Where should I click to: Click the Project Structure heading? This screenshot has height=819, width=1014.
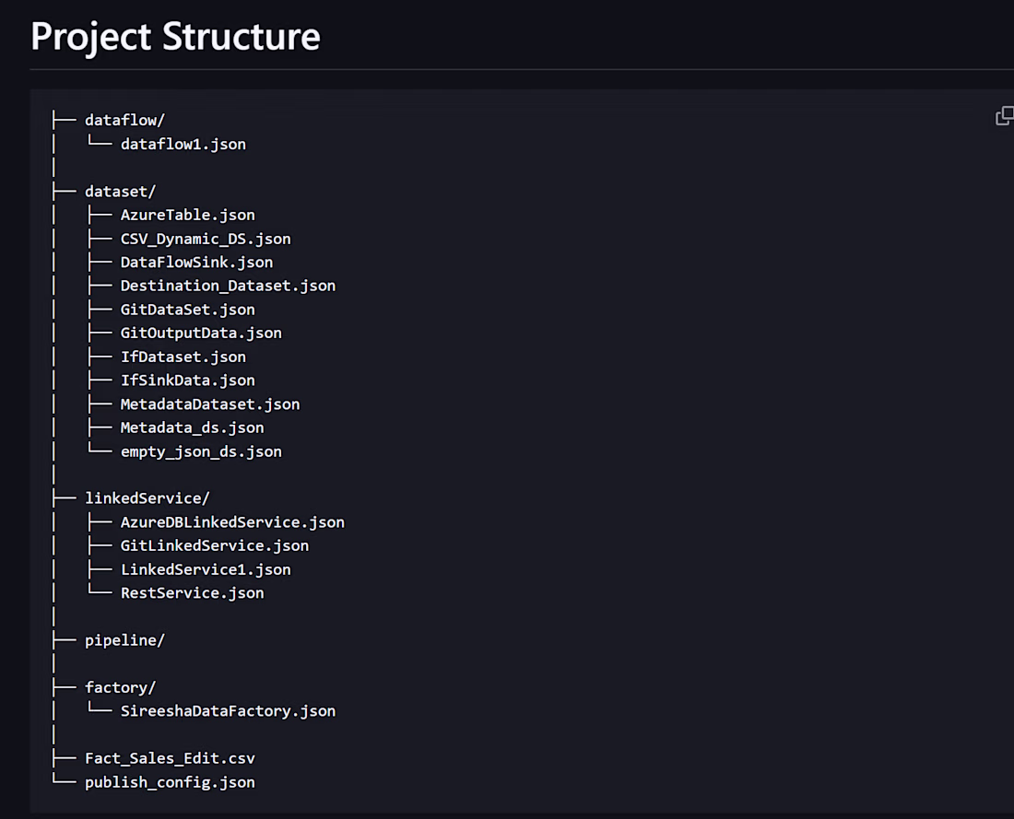[175, 36]
